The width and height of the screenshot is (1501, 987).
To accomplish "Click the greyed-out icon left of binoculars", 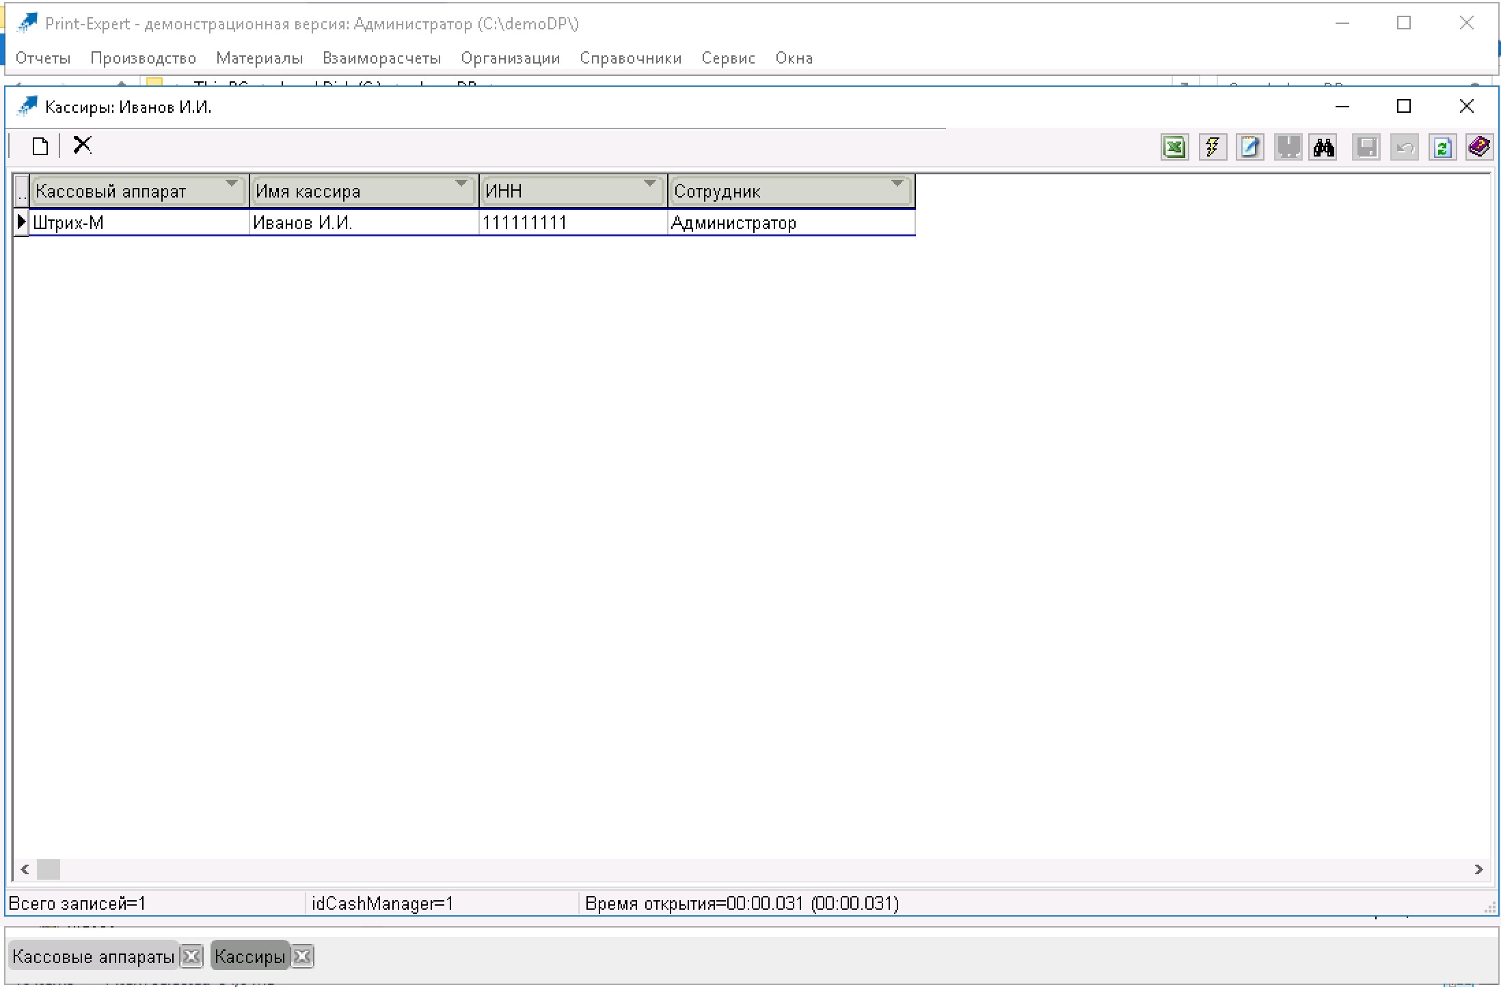I will tap(1288, 148).
